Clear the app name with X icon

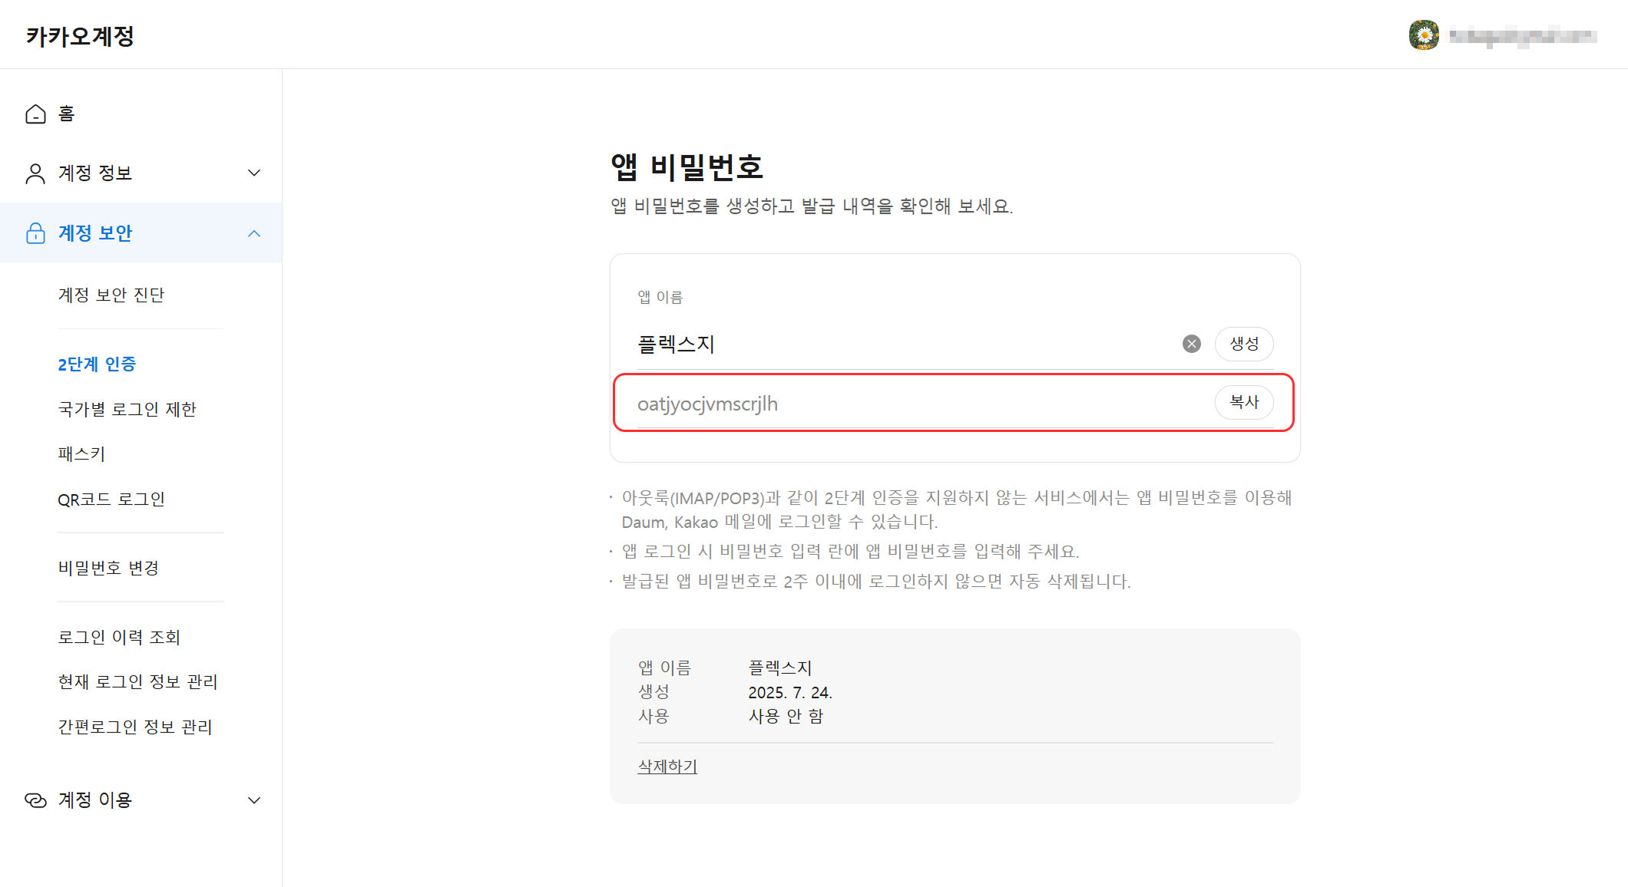[1192, 344]
